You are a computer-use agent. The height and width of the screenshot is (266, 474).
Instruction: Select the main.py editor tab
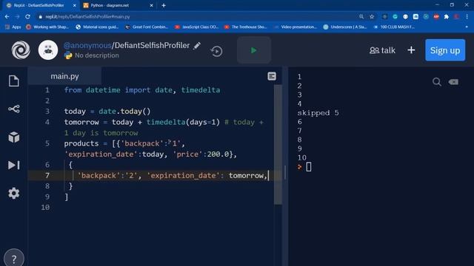[x=64, y=76]
